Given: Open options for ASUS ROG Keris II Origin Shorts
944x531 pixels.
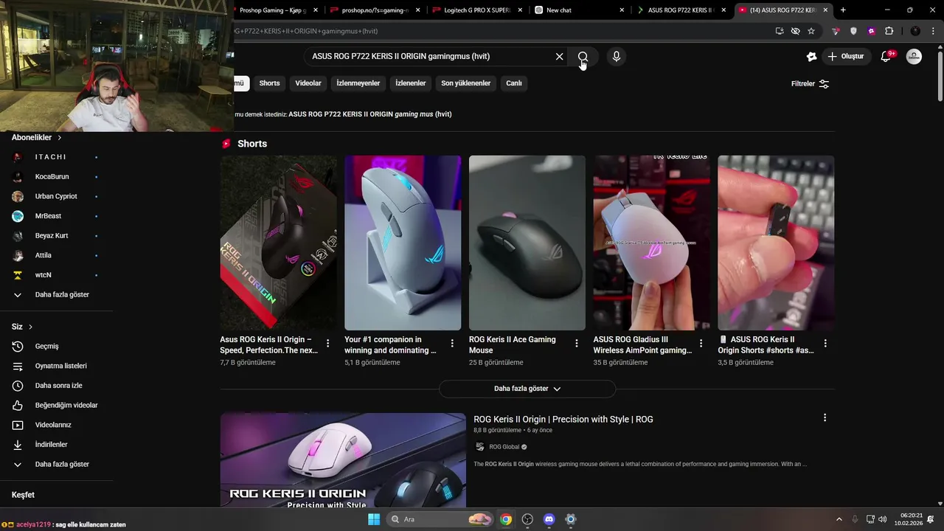Looking at the screenshot, I should click(825, 344).
